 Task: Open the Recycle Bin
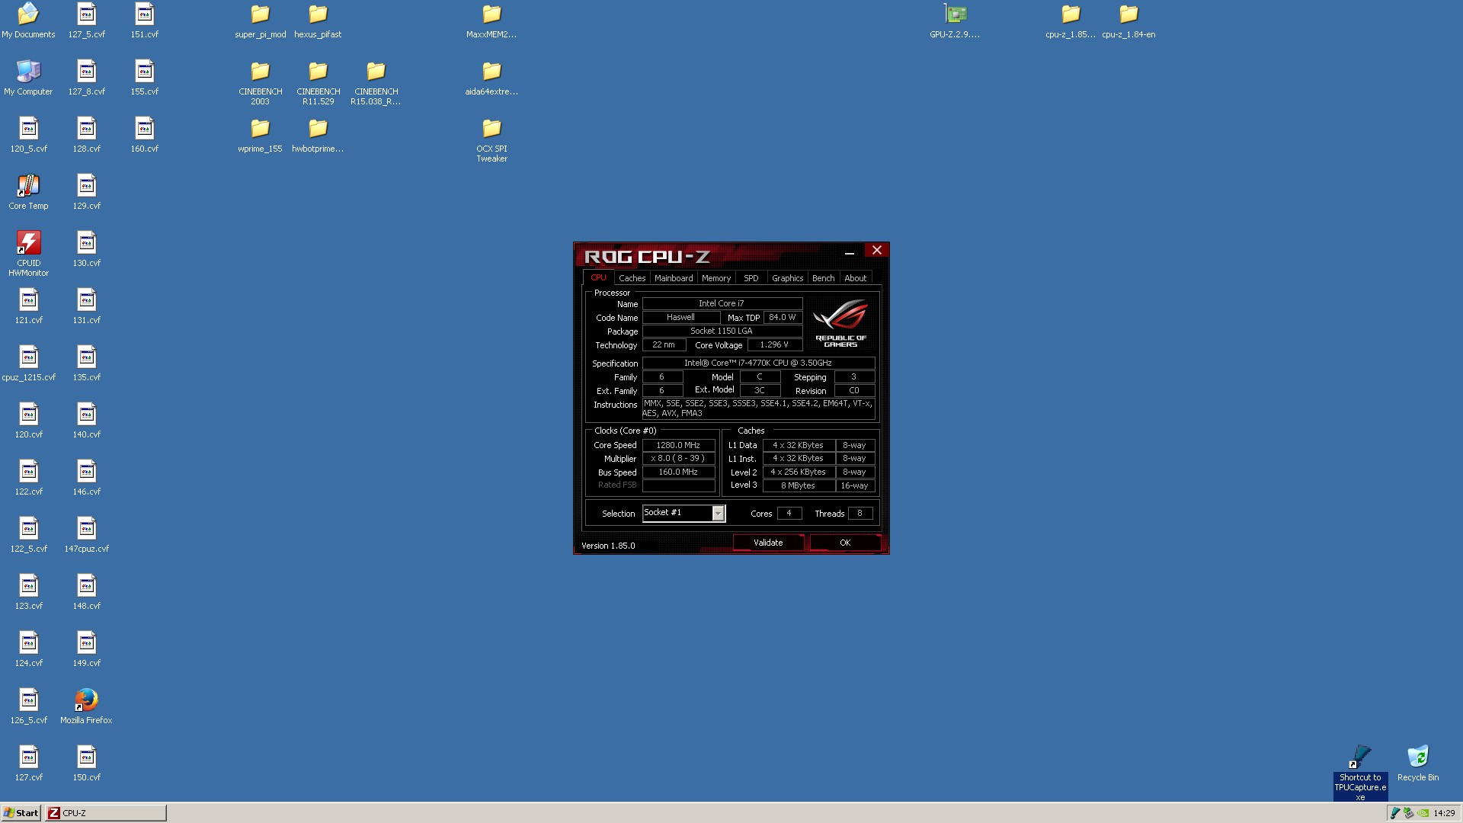(x=1418, y=764)
